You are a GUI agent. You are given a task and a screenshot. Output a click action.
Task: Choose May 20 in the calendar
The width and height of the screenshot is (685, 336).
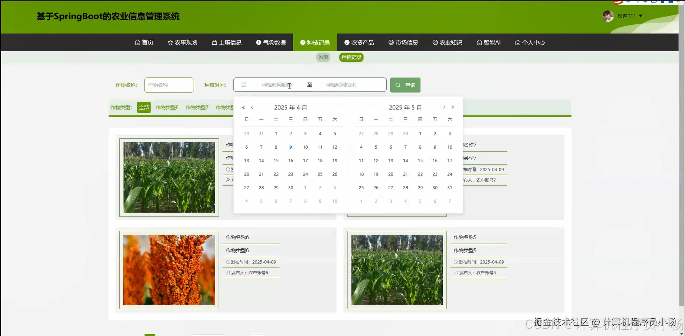pos(391,174)
